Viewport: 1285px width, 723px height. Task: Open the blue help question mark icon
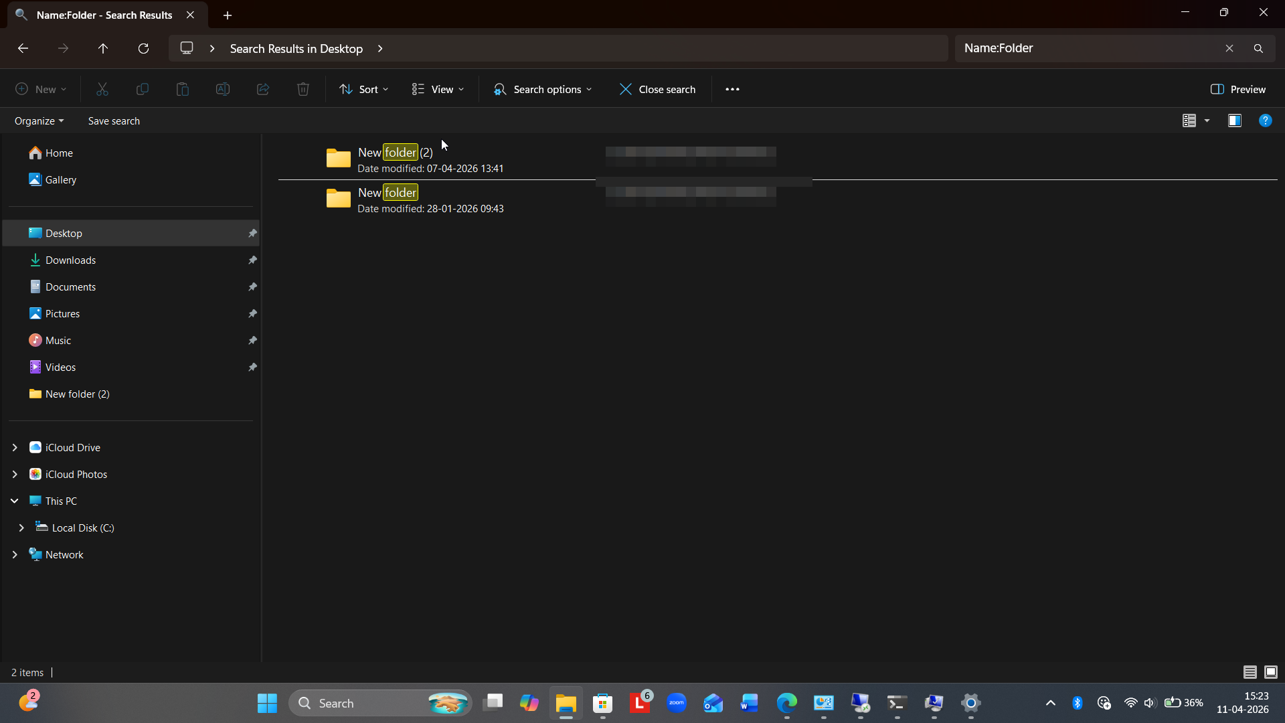click(x=1265, y=120)
